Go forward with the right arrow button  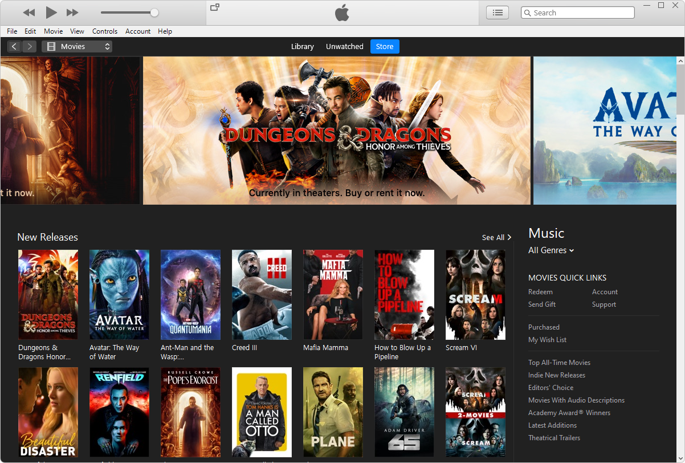(x=30, y=47)
